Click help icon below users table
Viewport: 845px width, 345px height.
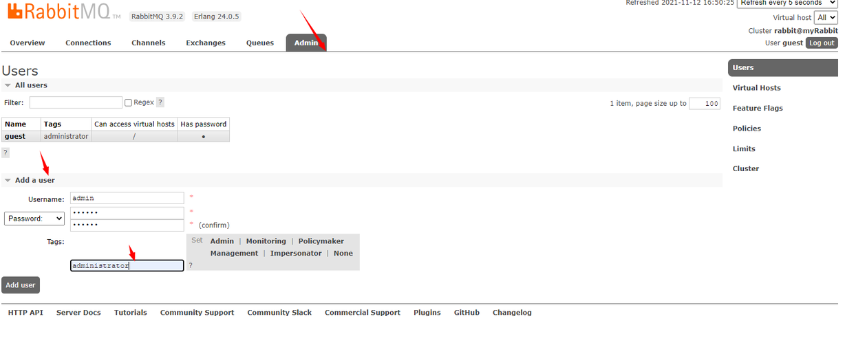pyautogui.click(x=6, y=153)
